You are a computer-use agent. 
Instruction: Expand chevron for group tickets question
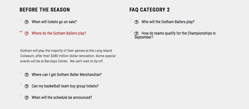click(21, 84)
